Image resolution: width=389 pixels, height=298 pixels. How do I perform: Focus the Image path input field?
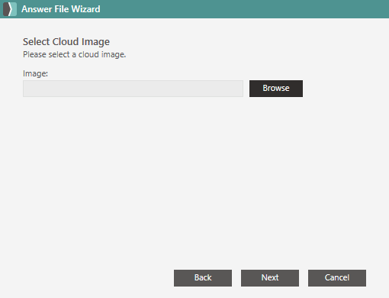[133, 89]
